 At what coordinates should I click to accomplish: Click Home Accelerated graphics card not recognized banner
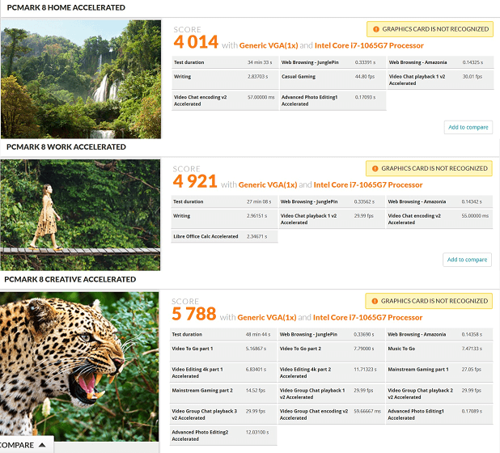(x=430, y=29)
